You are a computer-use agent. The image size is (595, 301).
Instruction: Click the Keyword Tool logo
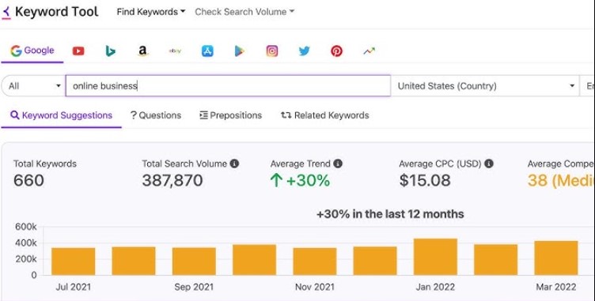(x=50, y=12)
